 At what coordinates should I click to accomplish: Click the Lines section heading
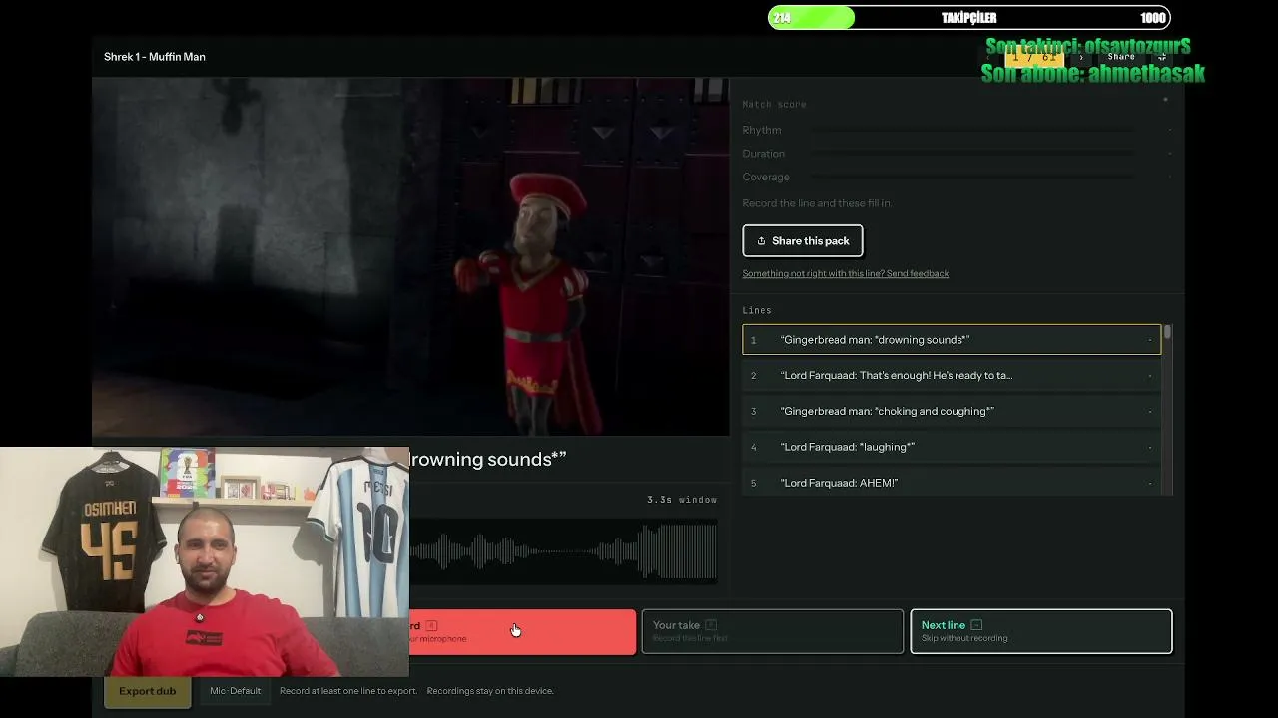click(x=757, y=310)
